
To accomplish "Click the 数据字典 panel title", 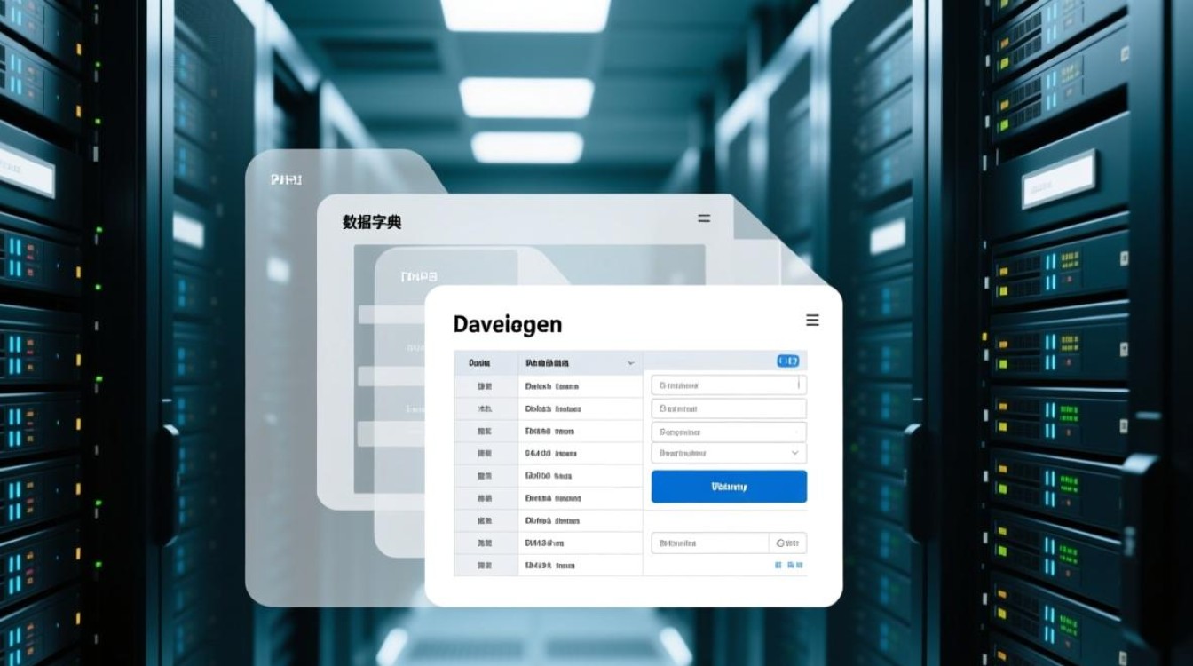I will point(372,222).
